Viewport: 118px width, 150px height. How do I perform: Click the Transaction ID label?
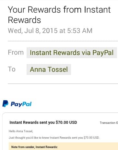(x=109, y=123)
